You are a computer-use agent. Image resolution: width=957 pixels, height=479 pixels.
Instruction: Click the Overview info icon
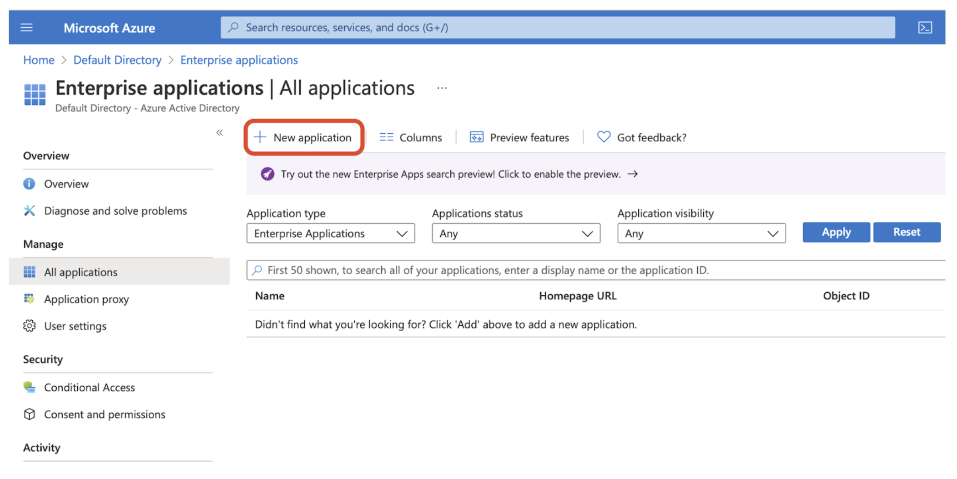(29, 184)
